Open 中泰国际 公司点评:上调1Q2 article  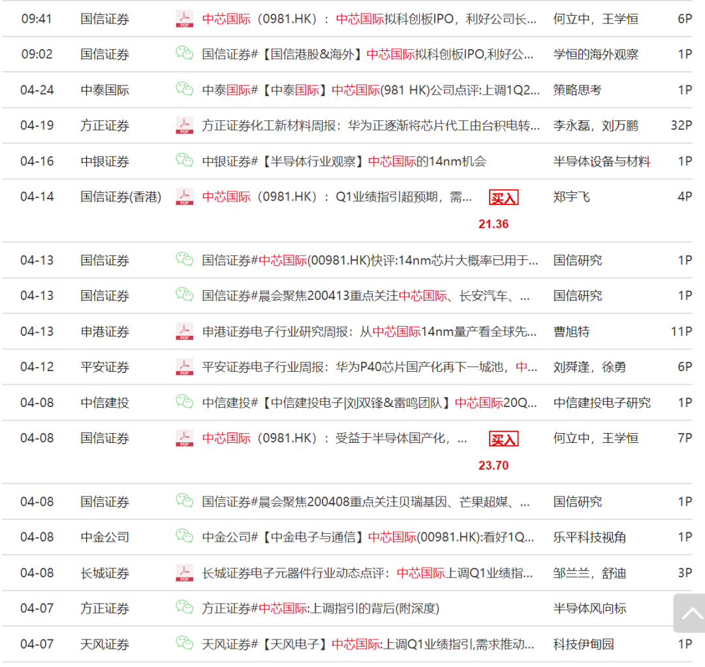[x=371, y=90]
